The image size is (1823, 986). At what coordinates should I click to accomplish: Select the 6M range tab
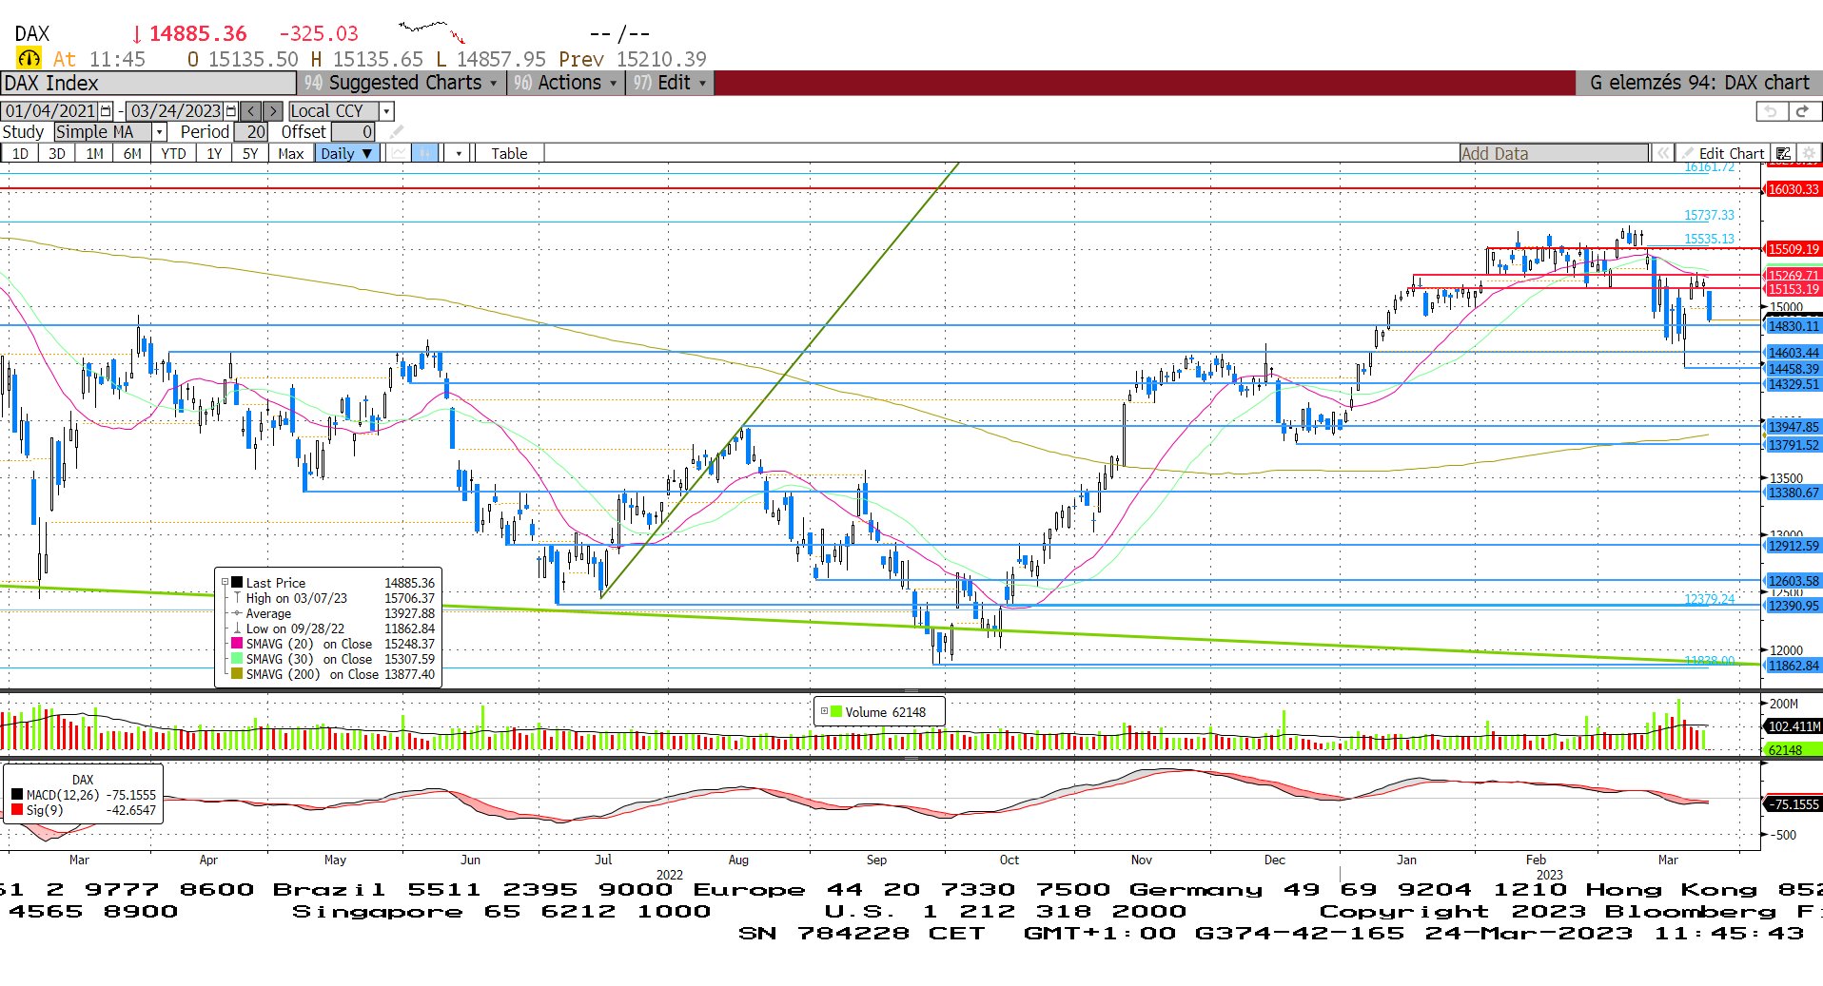(132, 153)
